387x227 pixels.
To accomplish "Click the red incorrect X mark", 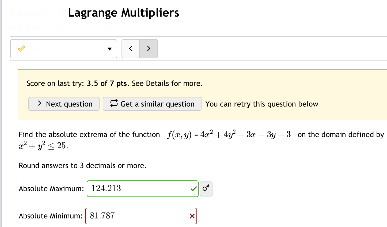I will tap(192, 216).
